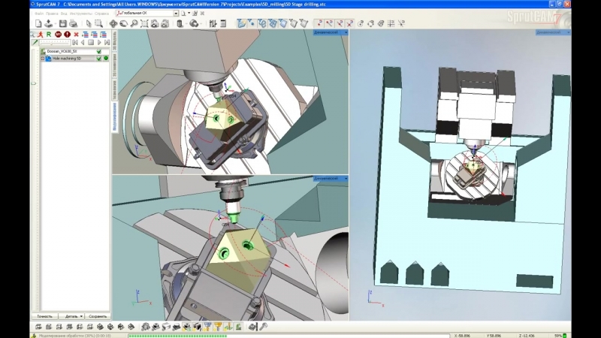Open the coordinate system dropdown

(176, 14)
